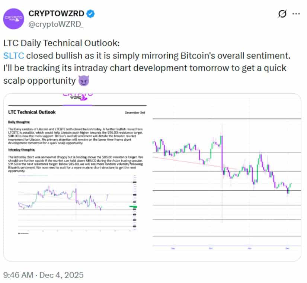Open the 9:46 AM Dec 4, 2025 timestamp
This screenshot has height=283, width=307.
point(44,275)
